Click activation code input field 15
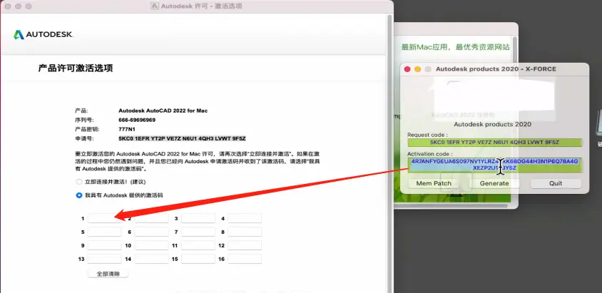This screenshot has width=602, height=293. (x=198, y=259)
